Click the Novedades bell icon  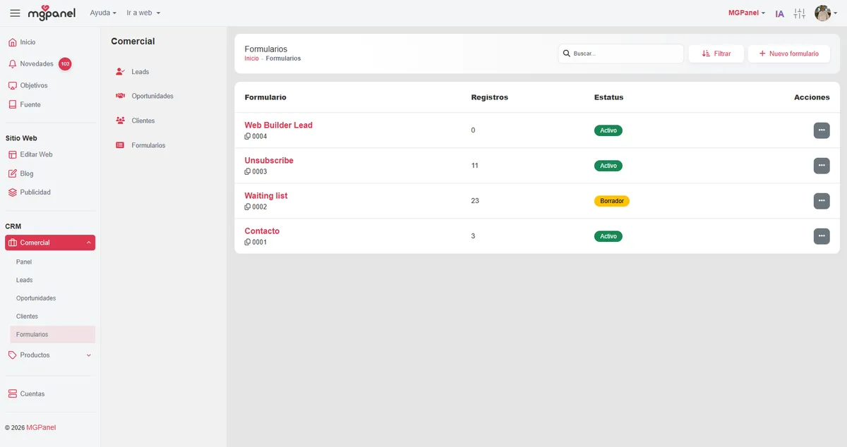click(x=13, y=64)
